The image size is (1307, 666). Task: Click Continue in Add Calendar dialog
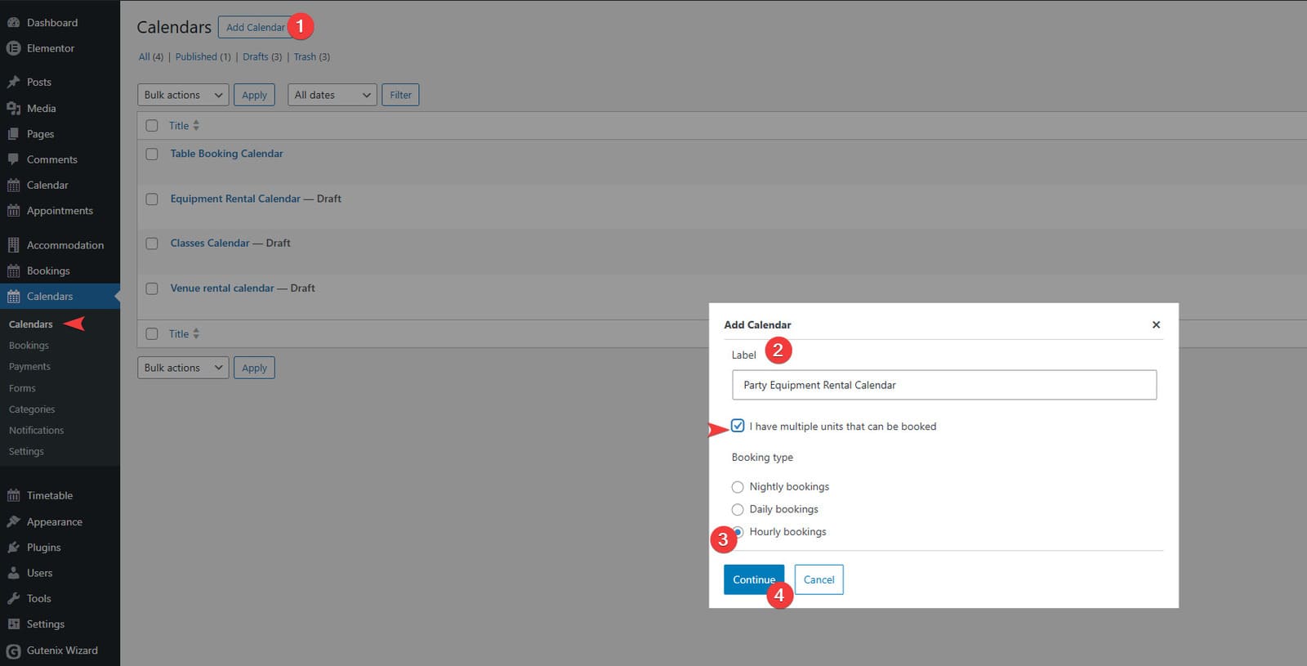(x=754, y=579)
